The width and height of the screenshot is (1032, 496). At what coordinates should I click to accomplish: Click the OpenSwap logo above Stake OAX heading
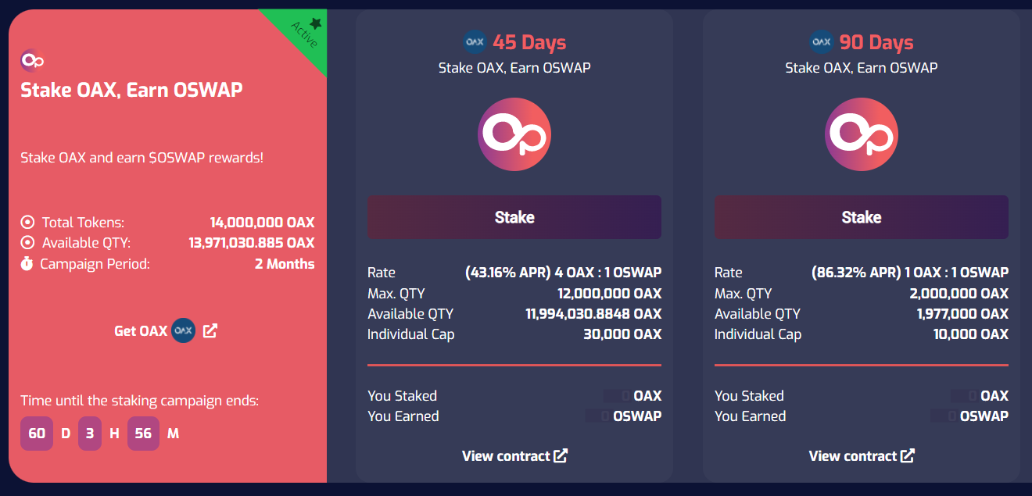tap(32, 60)
